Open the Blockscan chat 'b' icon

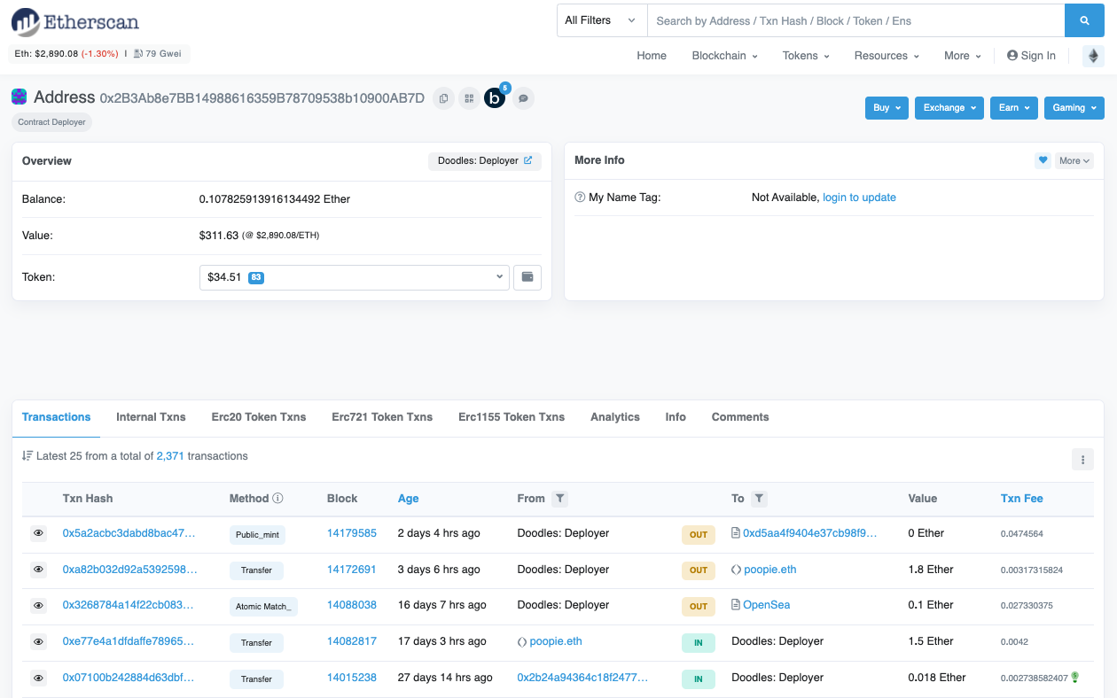point(495,98)
